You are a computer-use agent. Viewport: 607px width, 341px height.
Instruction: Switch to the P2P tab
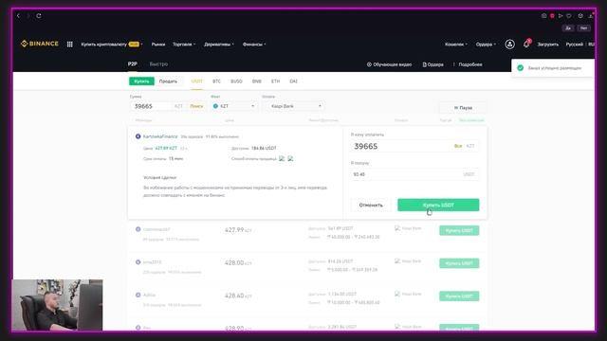[x=133, y=64]
